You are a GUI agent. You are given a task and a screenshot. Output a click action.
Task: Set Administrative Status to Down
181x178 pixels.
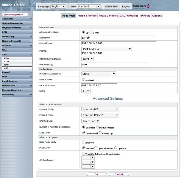point(91,32)
